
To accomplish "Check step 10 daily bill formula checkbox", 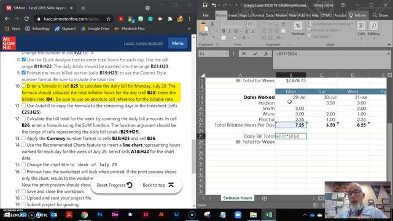I will (x=23, y=86).
